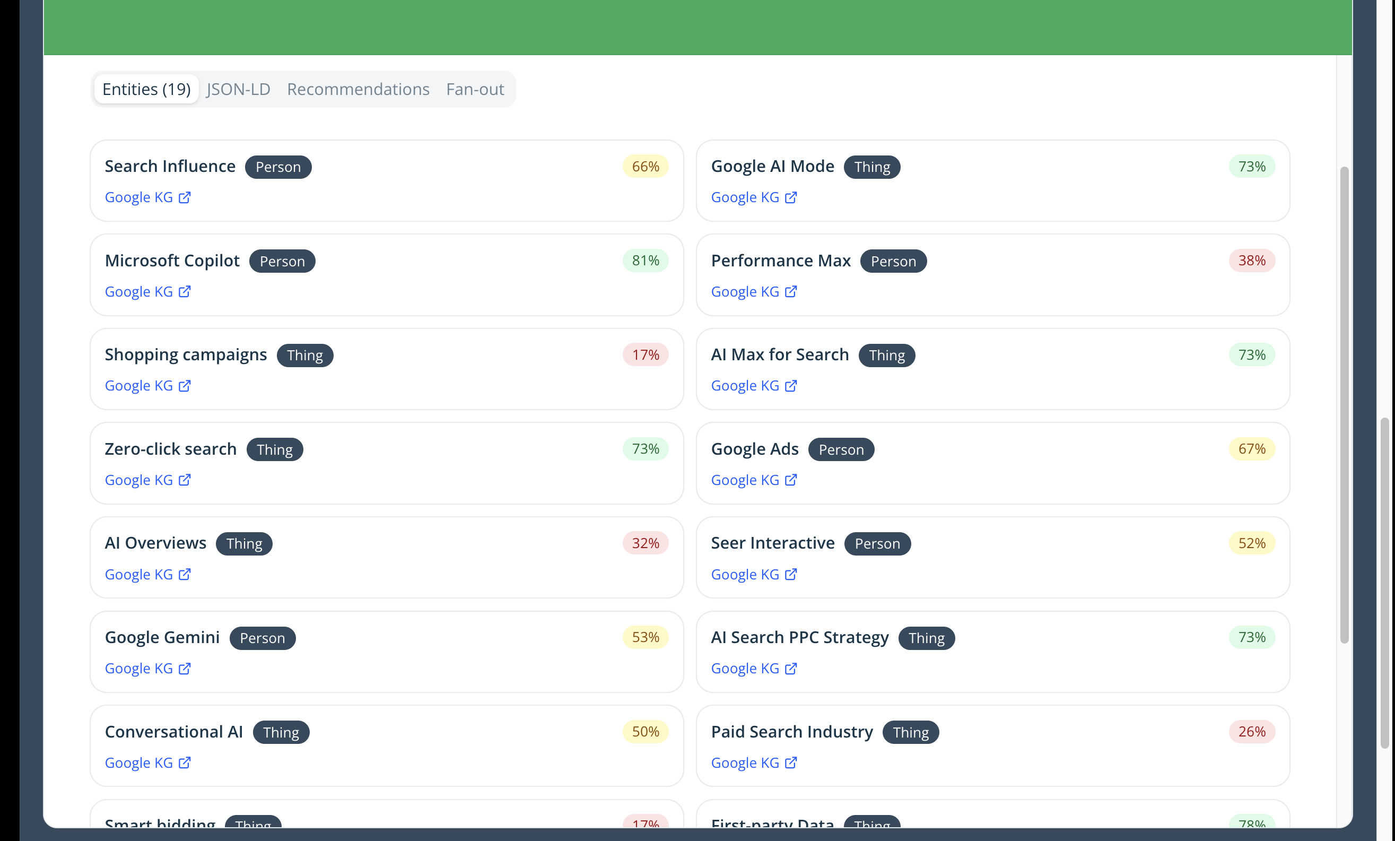Click the "Google Gemini" entity name
The width and height of the screenshot is (1395, 841).
162,637
